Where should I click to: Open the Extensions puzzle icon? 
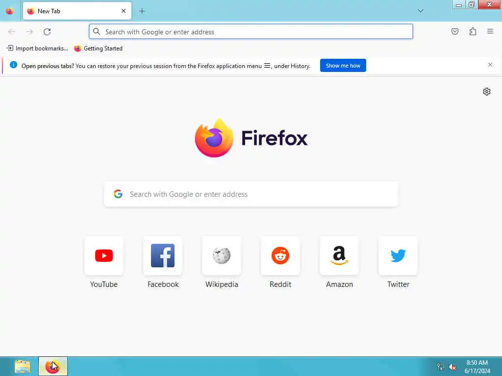(473, 31)
